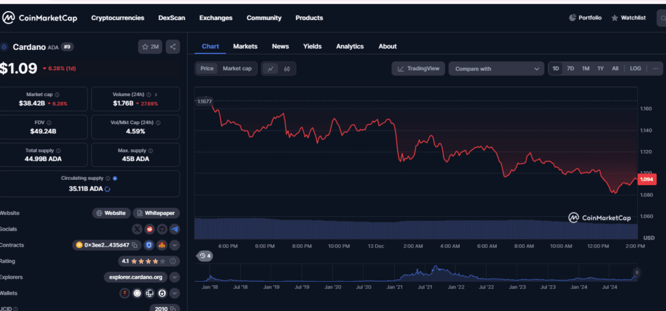Switch to the Markets tab
The width and height of the screenshot is (666, 311).
click(x=245, y=46)
